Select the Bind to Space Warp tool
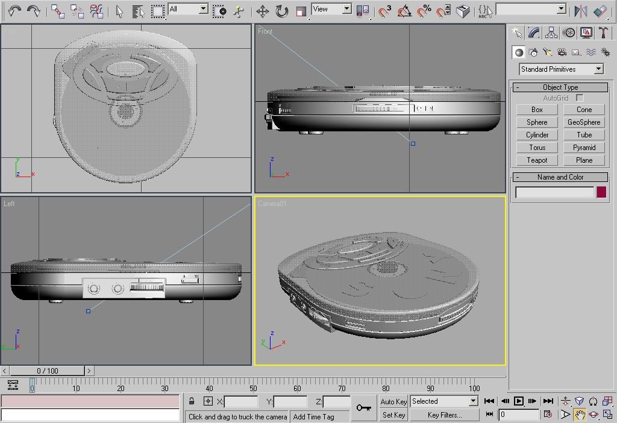 [x=96, y=11]
